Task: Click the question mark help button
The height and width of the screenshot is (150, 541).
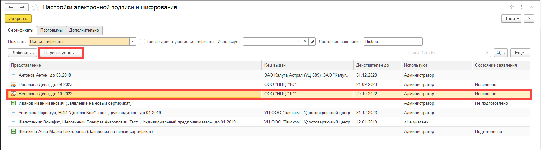Action: (x=529, y=18)
